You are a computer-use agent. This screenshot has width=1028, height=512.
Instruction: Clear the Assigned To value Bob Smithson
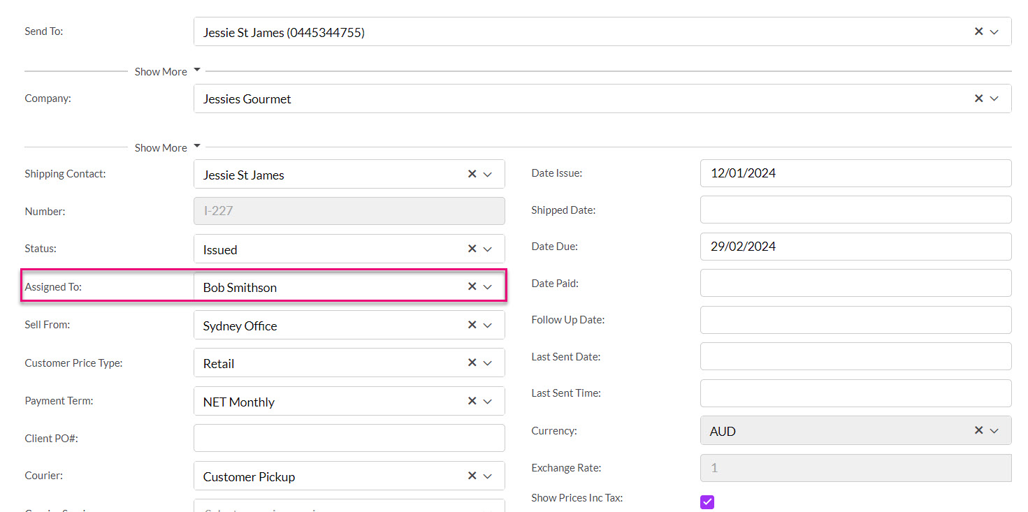[x=472, y=286]
